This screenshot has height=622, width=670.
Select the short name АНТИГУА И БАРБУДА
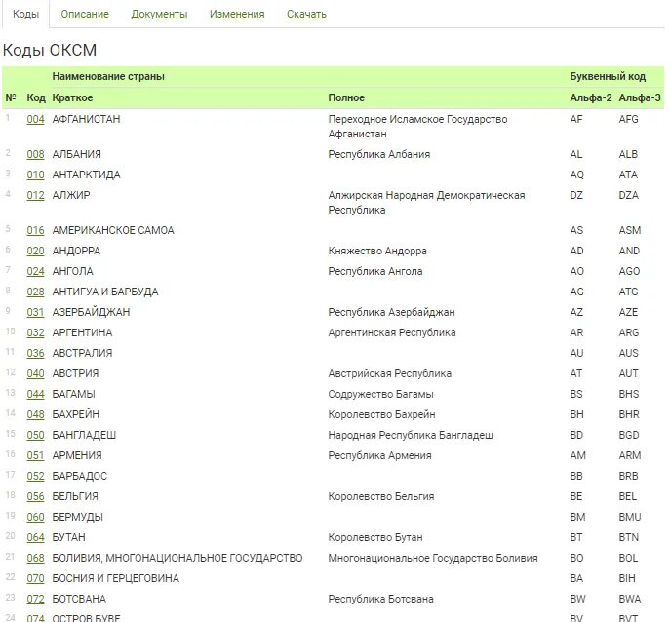coord(105,292)
